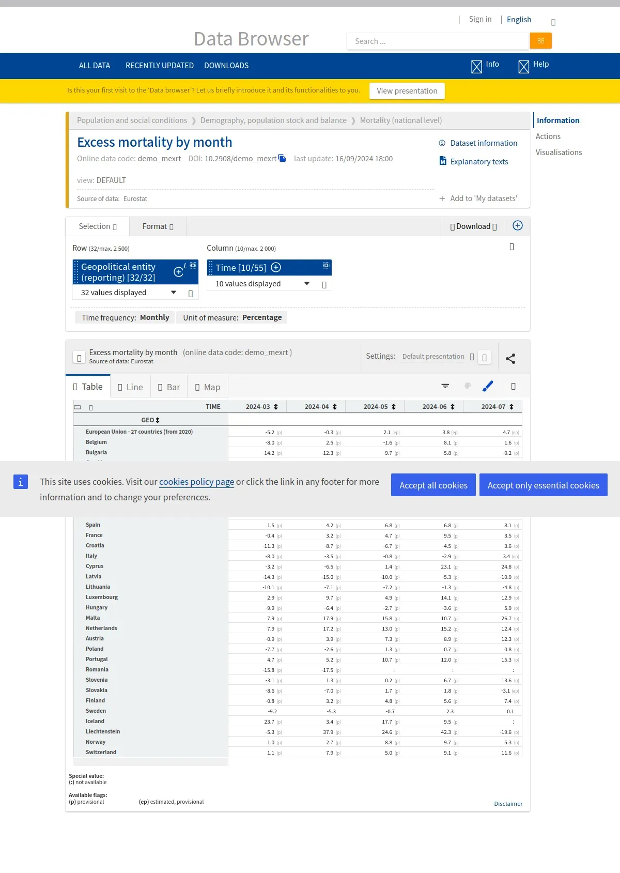Click the small icon left of Excess mortality table title
620x873 pixels.
click(x=79, y=357)
